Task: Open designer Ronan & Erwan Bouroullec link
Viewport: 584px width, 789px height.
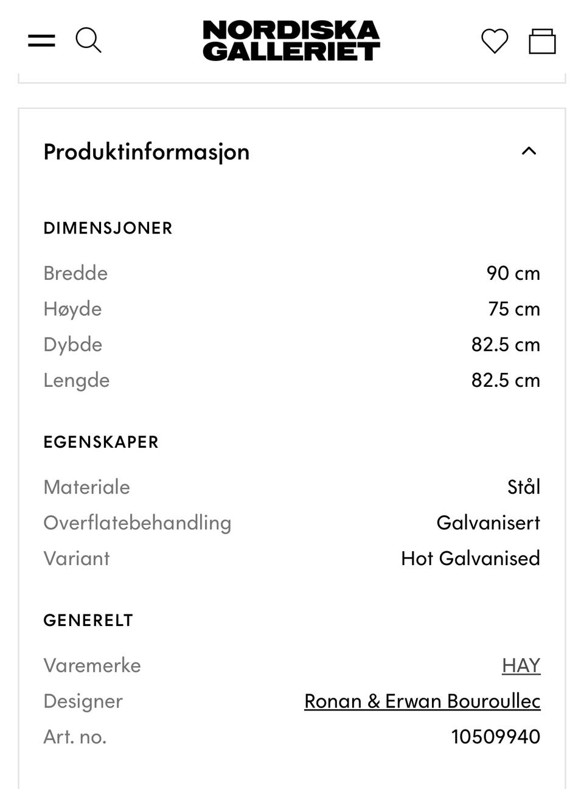Action: coord(422,701)
